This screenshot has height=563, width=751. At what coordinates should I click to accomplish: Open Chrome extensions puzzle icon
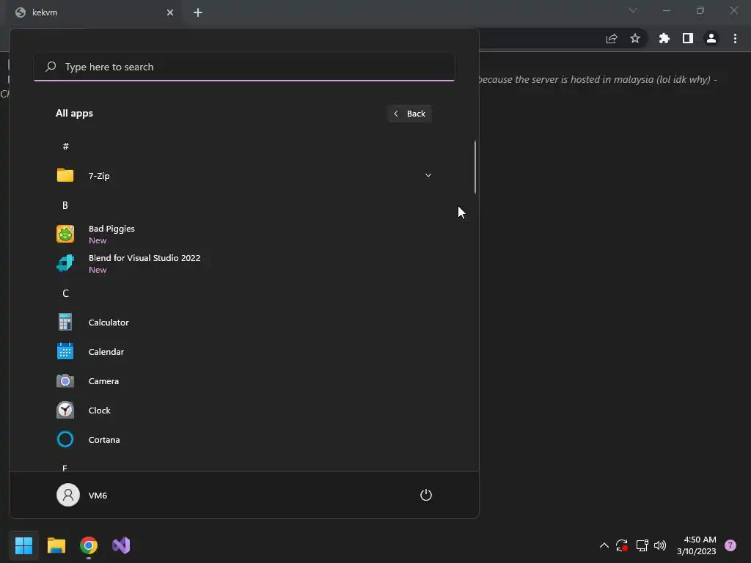(x=664, y=38)
